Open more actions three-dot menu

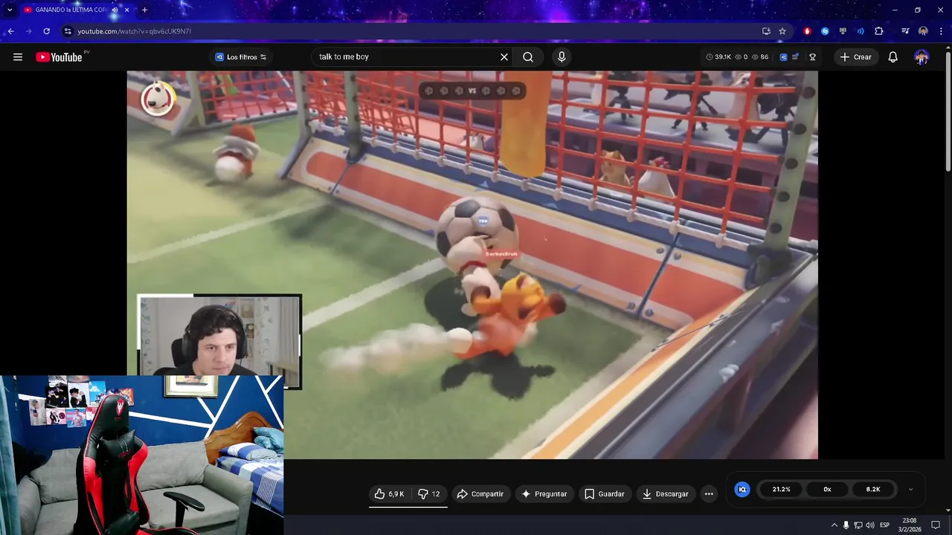click(x=709, y=494)
